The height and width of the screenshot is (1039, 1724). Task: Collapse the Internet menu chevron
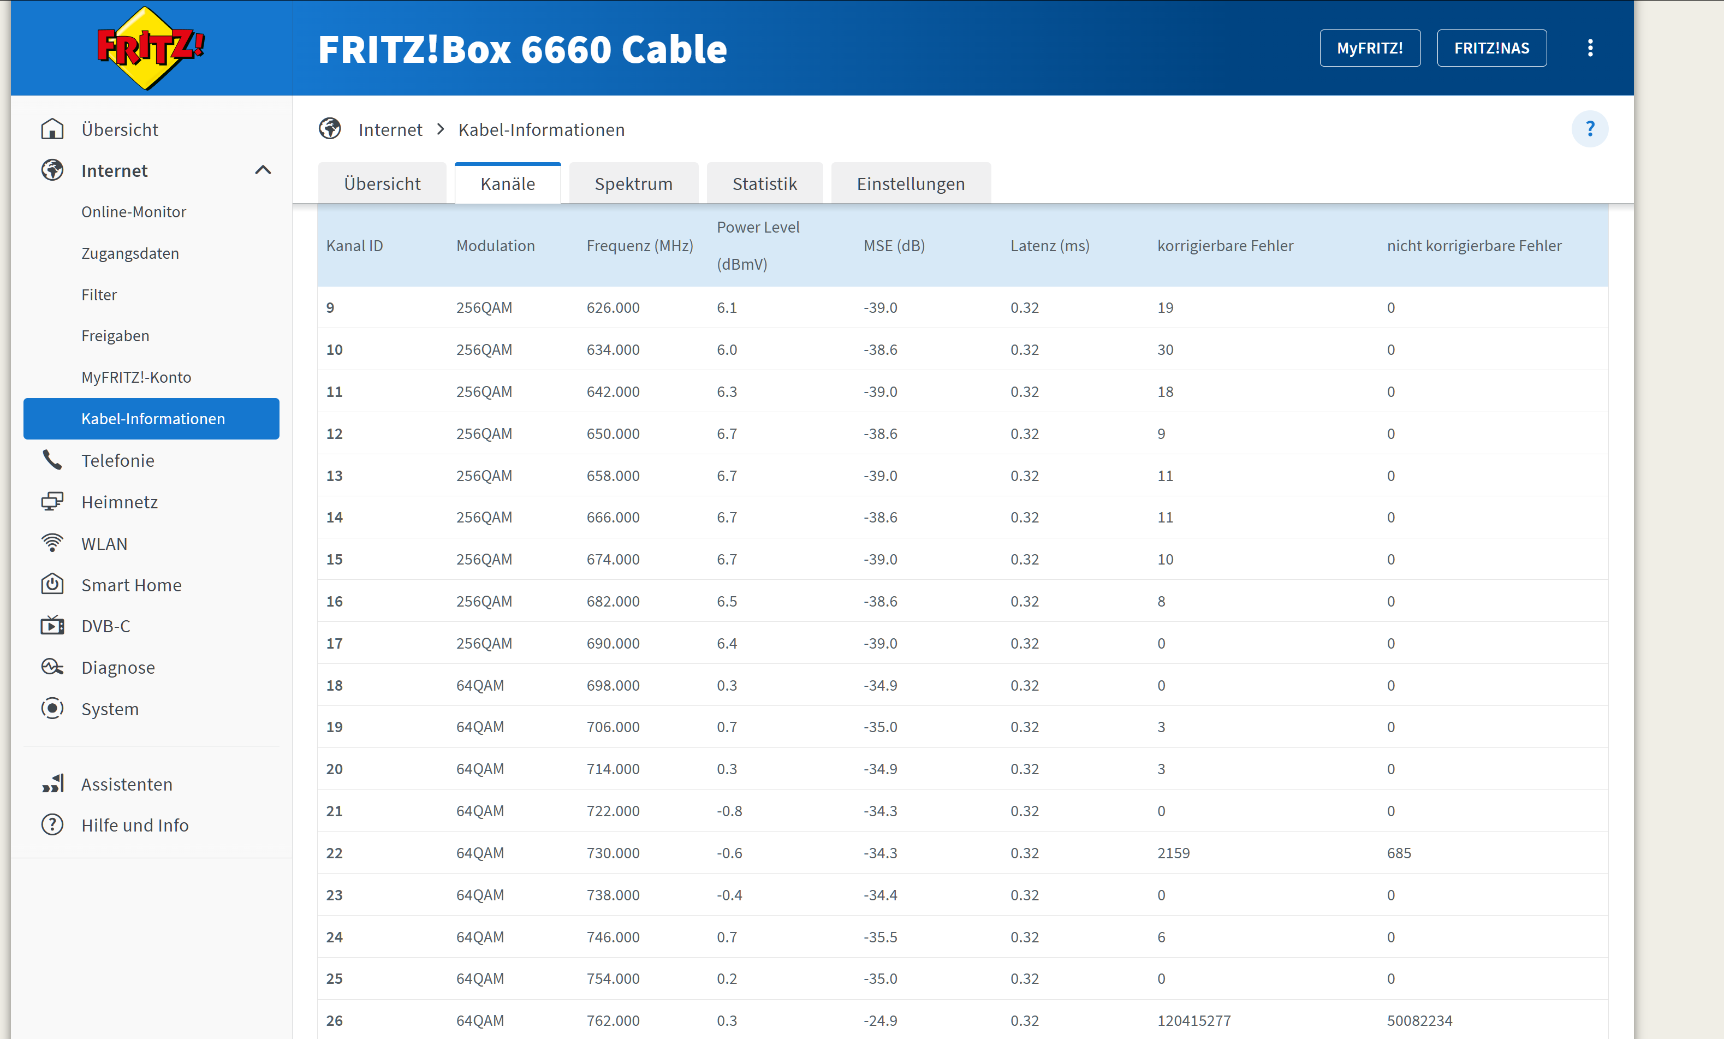[x=263, y=170]
